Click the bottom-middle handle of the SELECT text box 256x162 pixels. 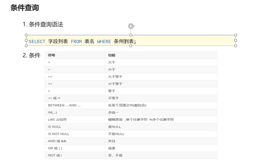point(131,46)
